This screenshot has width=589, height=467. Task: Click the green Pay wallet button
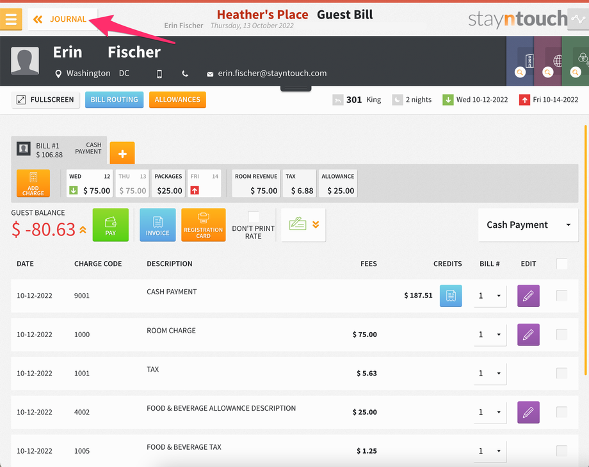coord(110,225)
